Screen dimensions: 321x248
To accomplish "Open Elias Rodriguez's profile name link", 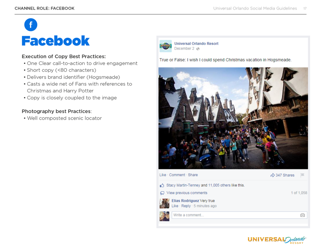I will tap(185, 201).
